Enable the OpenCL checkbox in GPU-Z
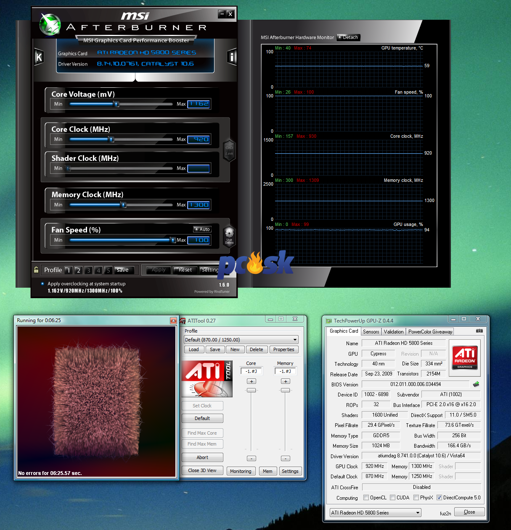This screenshot has width=511, height=530. pos(366,498)
